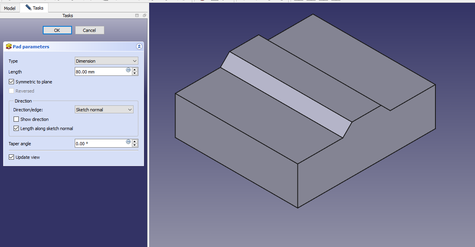Decrease Taper angle using down arrow

click(135, 145)
